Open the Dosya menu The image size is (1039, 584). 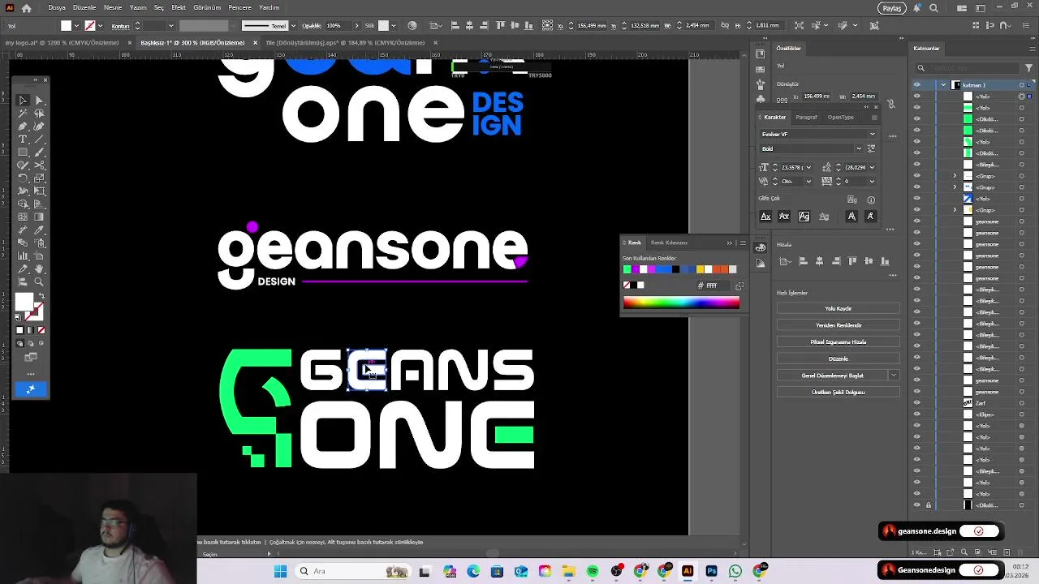57,8
